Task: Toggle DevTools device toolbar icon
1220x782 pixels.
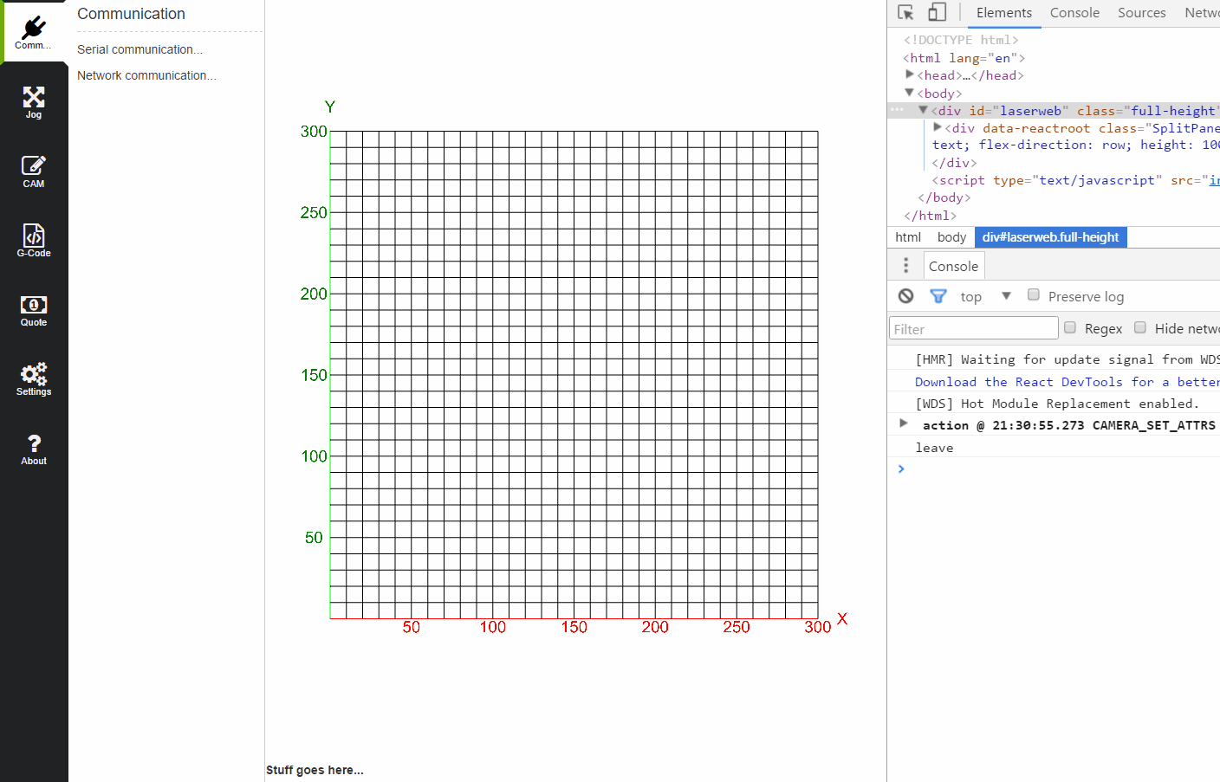Action: point(937,12)
